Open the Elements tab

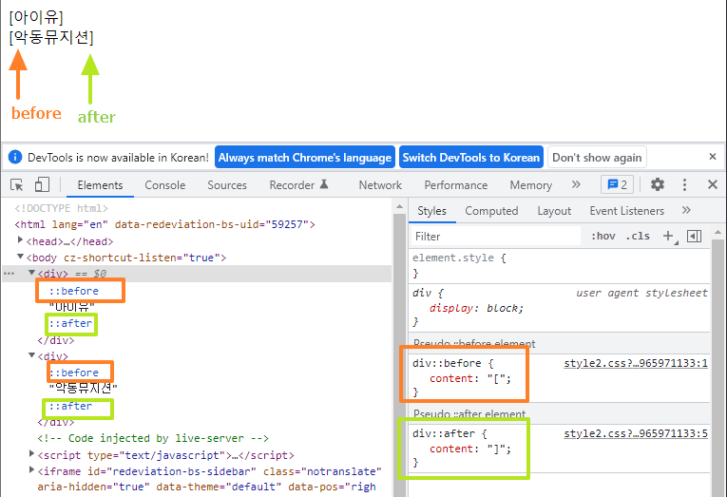(x=100, y=185)
